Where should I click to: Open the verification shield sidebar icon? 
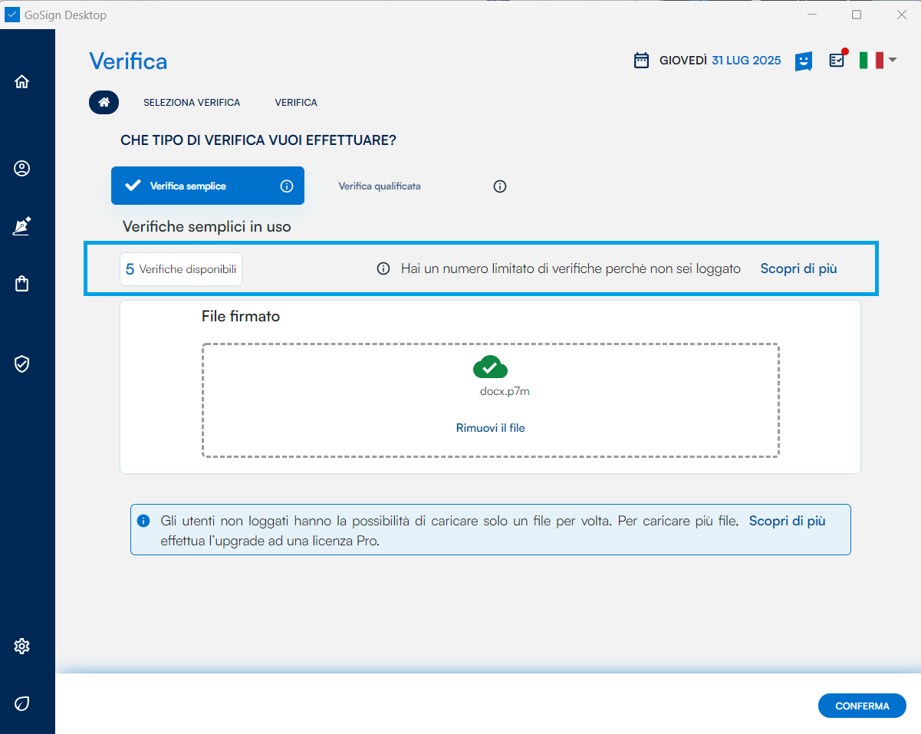[x=21, y=364]
